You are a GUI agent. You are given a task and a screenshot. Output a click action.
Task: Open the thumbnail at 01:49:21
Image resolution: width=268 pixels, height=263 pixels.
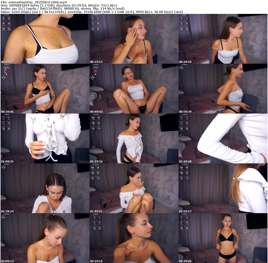(x=134, y=188)
